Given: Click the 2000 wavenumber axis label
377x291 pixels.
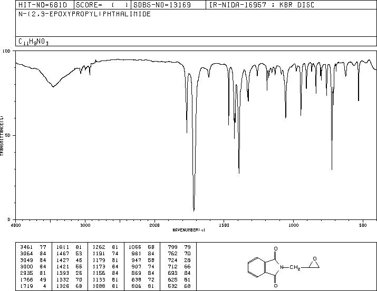Looking at the screenshot, I should coord(154,225).
